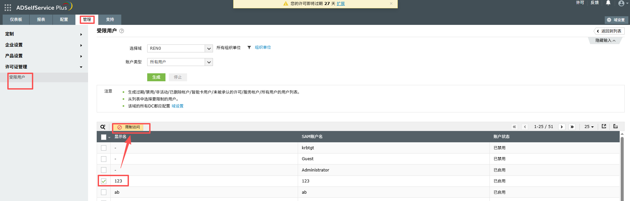Click the notification bell icon
Viewport: 630px width, 201px height.
click(608, 3)
